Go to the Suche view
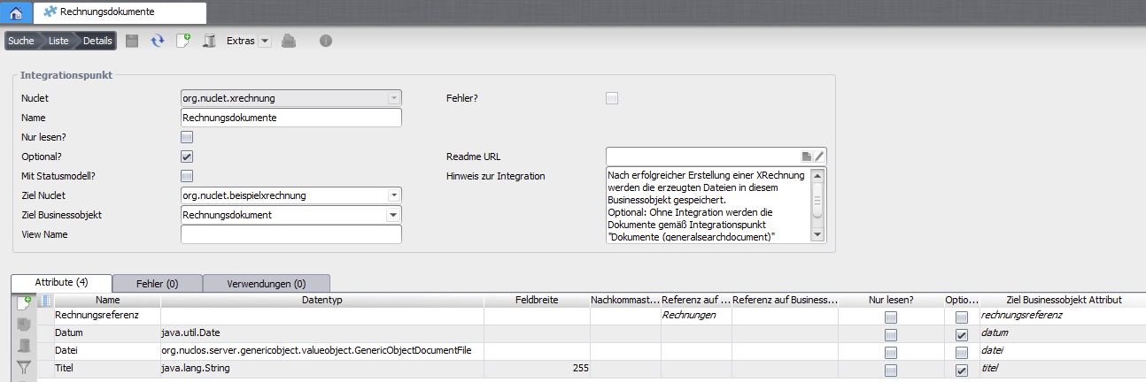 point(21,41)
